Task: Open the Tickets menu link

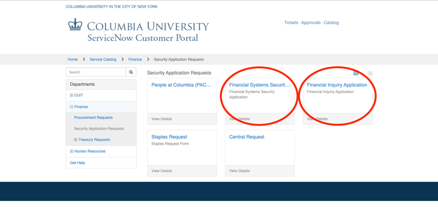Action: 291,23
